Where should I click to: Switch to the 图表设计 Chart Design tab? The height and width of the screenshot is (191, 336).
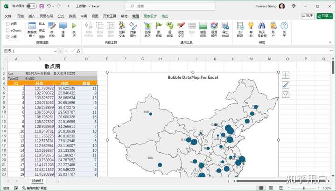[x=150, y=16]
